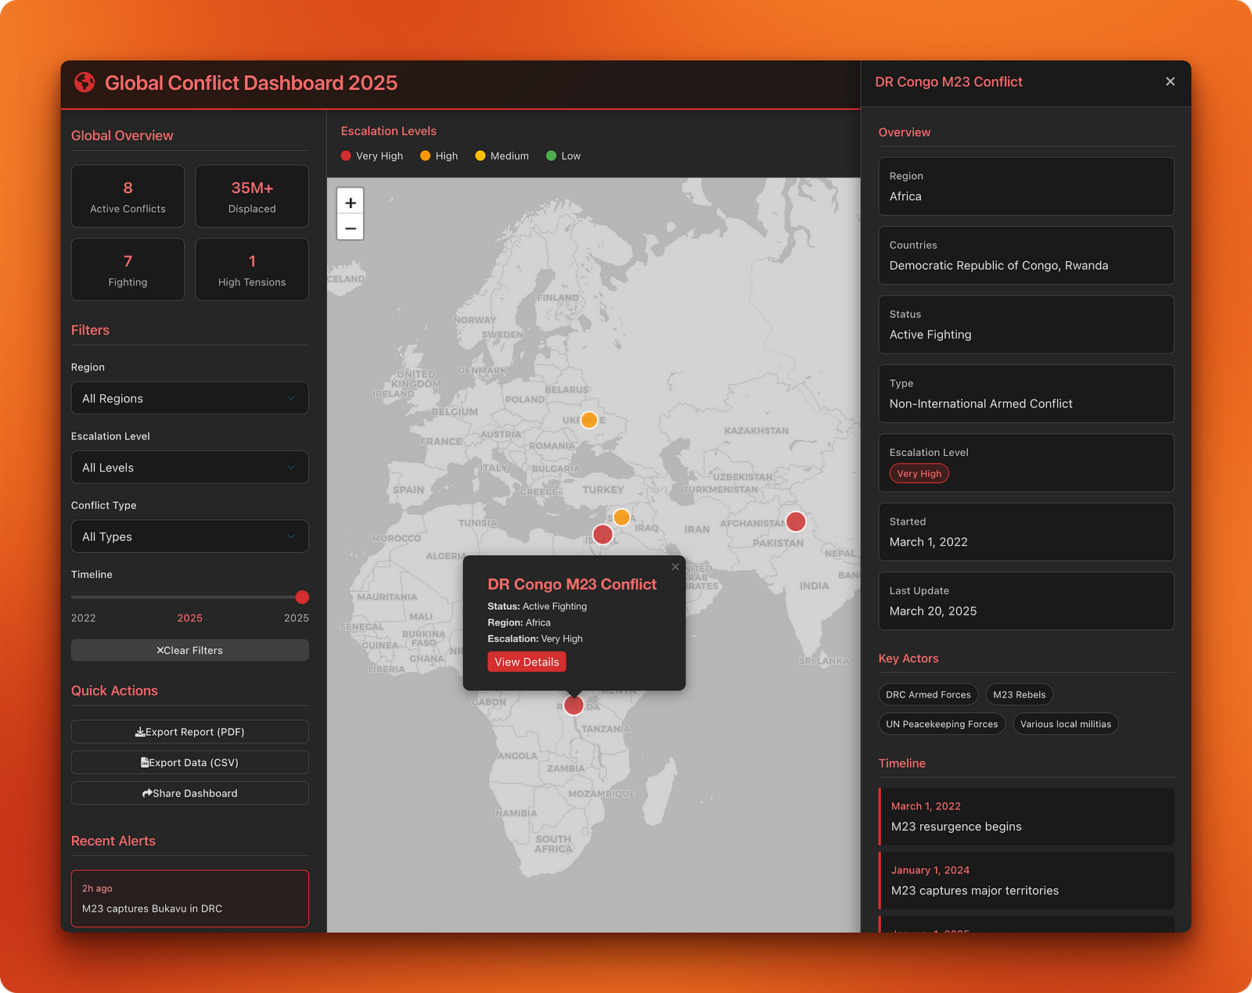Screen dimensions: 1252x993
Task: Click the 8 Active Conflicts stat card
Action: pyautogui.click(x=128, y=196)
